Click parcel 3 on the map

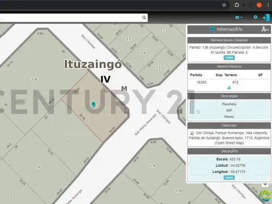tap(67, 136)
